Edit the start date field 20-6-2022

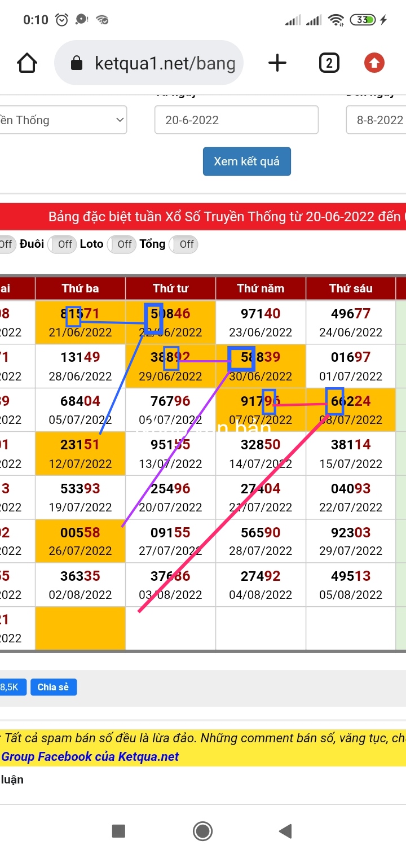(x=236, y=120)
